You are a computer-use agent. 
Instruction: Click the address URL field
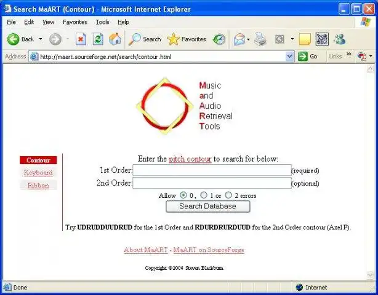[x=161, y=57]
